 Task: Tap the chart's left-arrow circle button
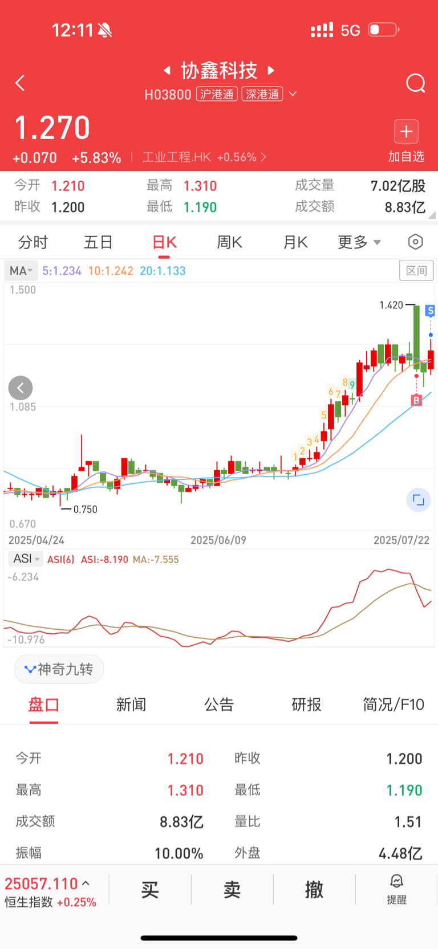pyautogui.click(x=21, y=388)
